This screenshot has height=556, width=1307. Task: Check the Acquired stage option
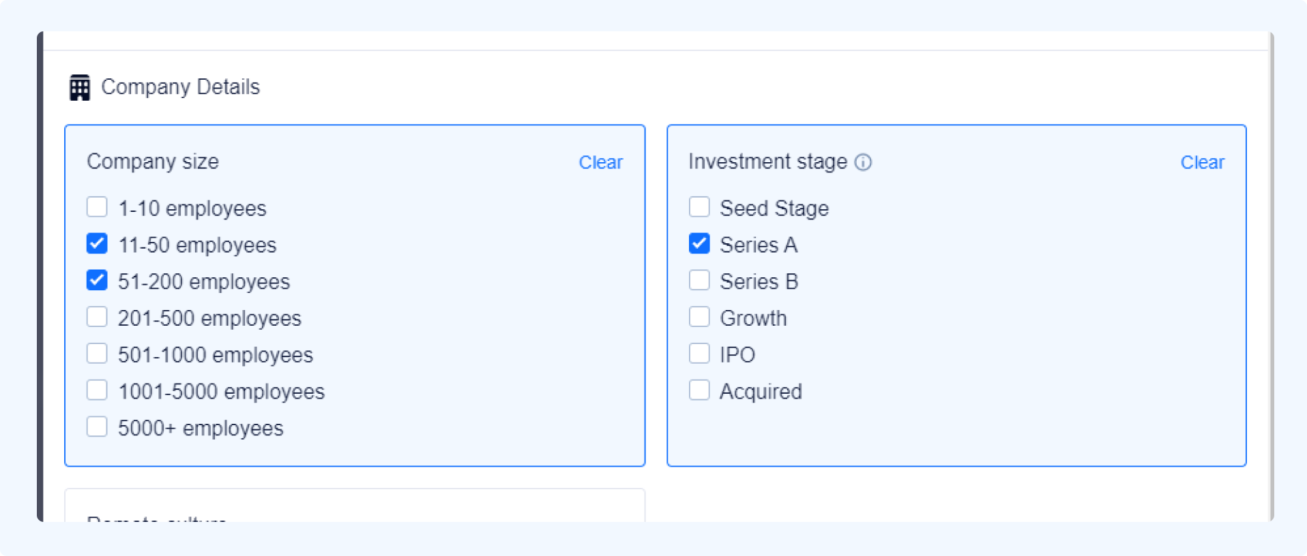699,390
